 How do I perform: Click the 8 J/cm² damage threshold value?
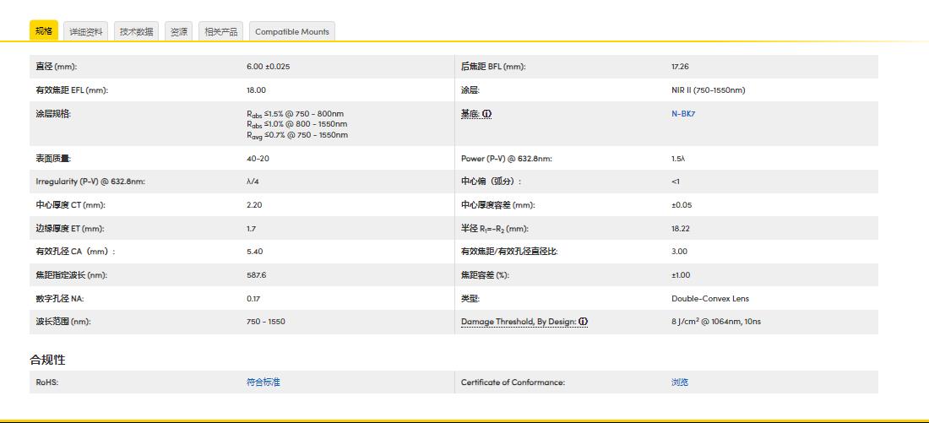[715, 322]
